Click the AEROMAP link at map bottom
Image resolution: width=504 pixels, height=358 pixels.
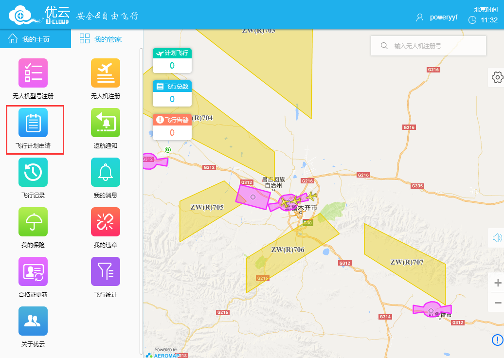[x=164, y=355]
